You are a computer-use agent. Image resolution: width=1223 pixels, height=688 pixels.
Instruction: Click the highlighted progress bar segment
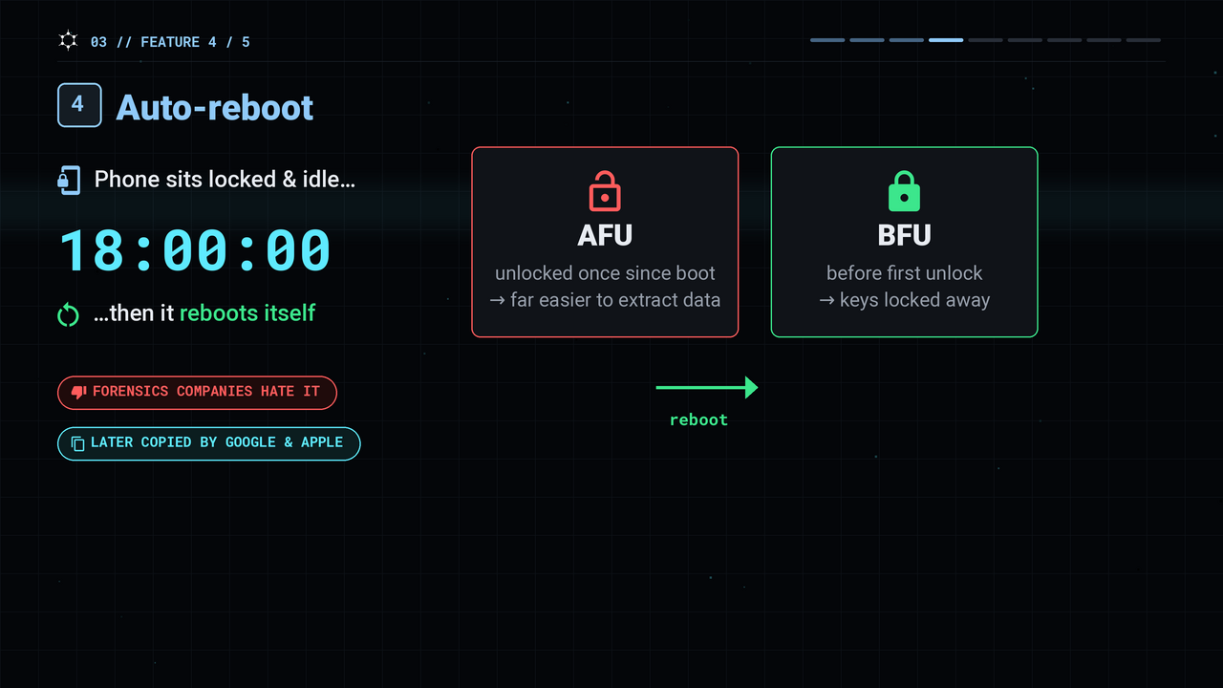[946, 40]
